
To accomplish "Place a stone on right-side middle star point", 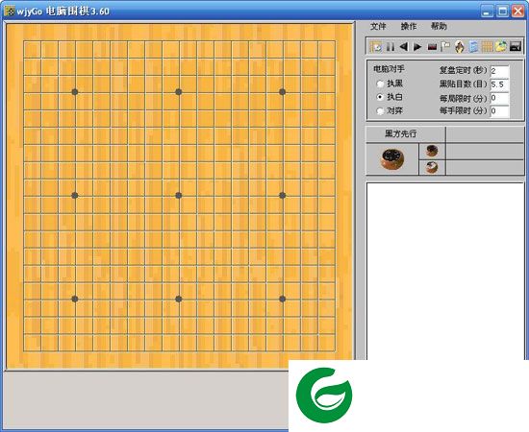I will click(283, 195).
